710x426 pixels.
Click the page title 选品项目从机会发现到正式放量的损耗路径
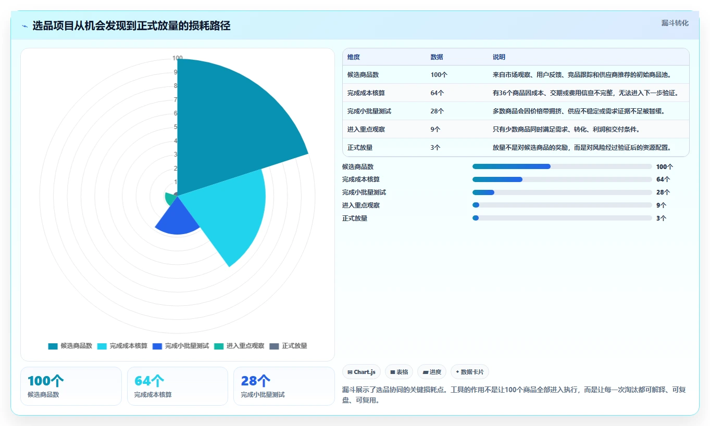pos(131,25)
